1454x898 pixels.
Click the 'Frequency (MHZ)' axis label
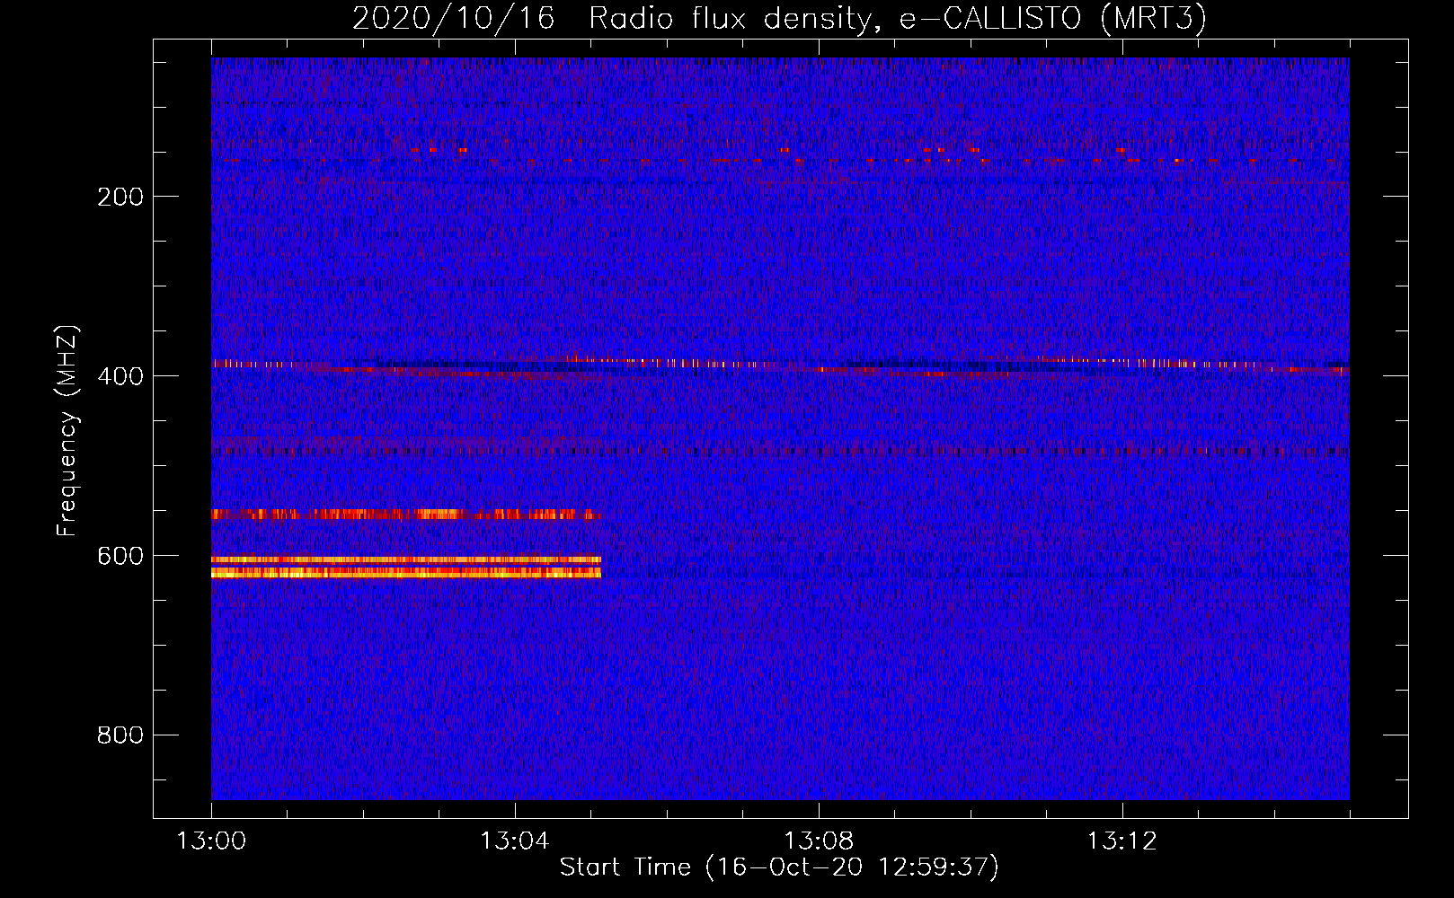[67, 431]
